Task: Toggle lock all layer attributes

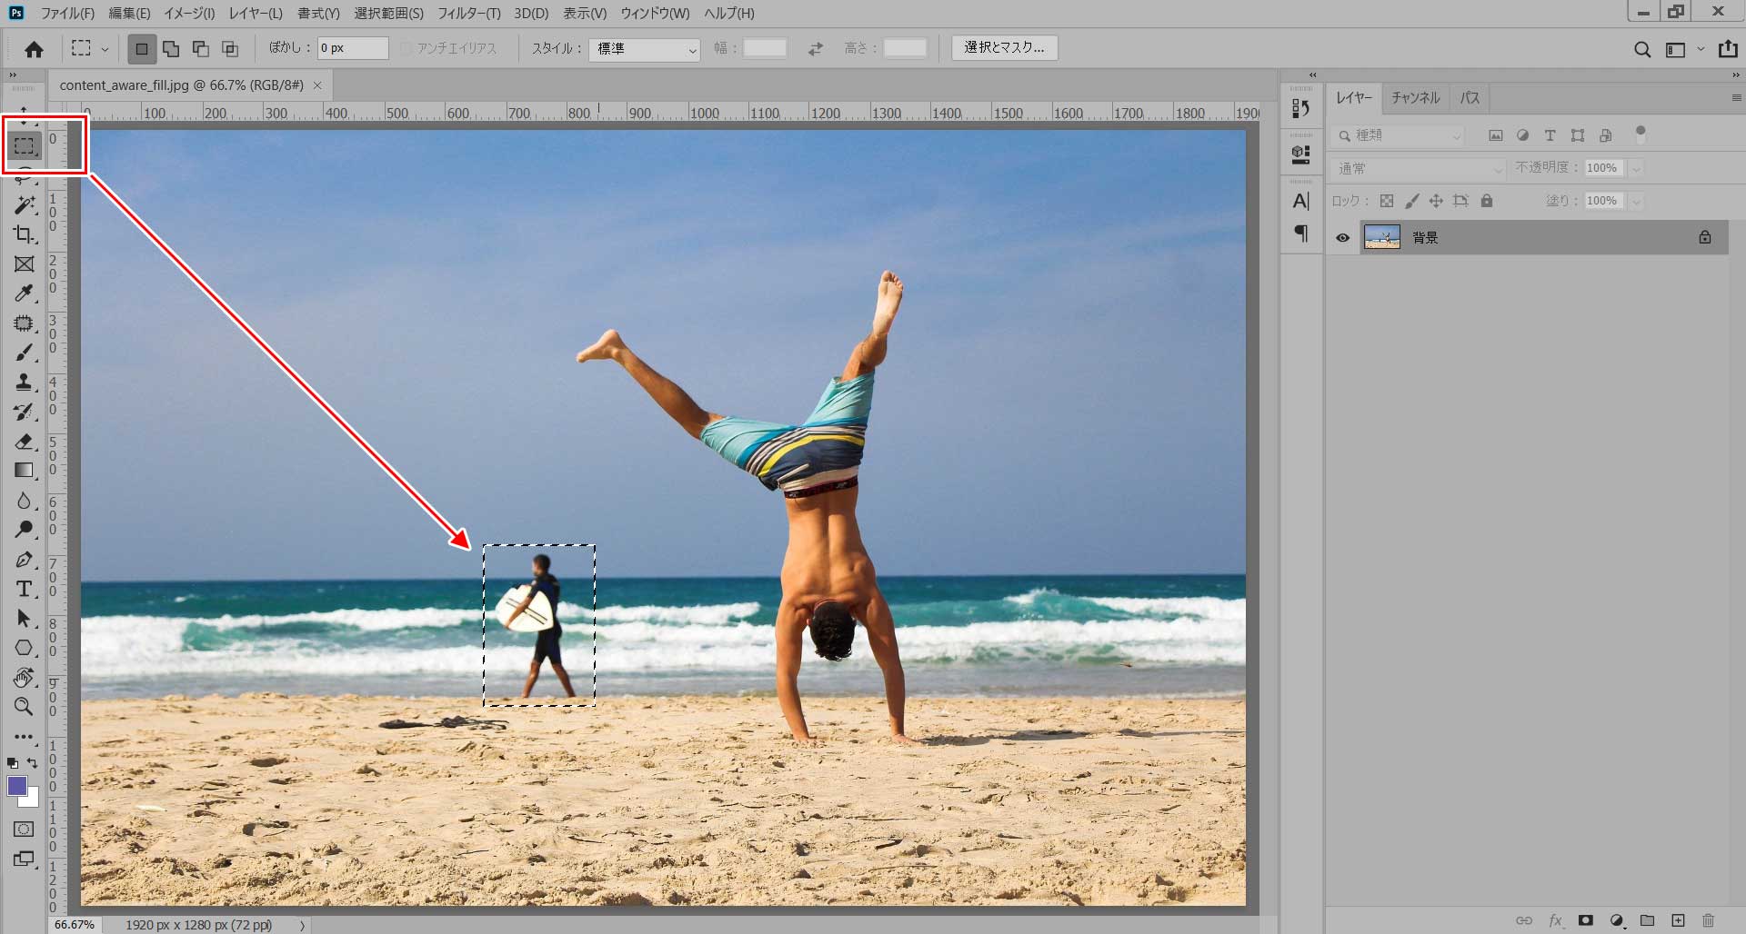Action: pos(1487,201)
